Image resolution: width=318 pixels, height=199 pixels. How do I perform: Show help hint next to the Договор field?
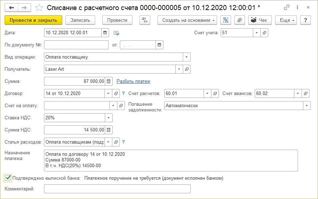tap(123, 93)
